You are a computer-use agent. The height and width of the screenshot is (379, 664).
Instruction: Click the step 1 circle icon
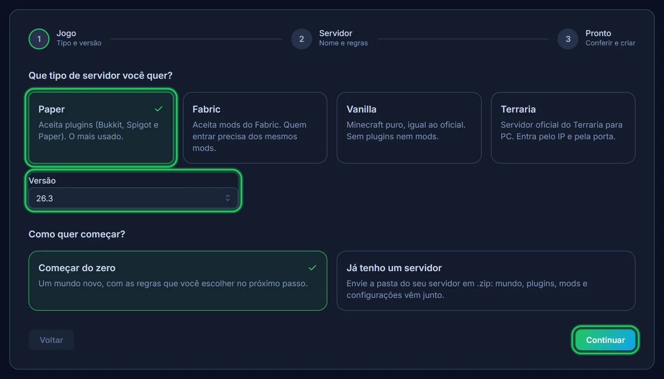click(39, 39)
